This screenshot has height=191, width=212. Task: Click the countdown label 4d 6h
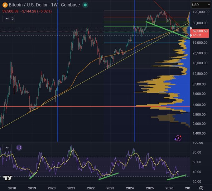click(x=197, y=35)
